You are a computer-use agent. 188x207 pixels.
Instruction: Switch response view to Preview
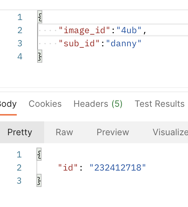coord(113,132)
